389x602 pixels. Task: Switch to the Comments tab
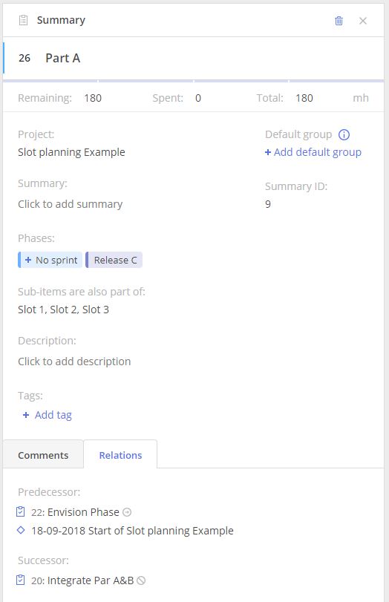point(43,455)
